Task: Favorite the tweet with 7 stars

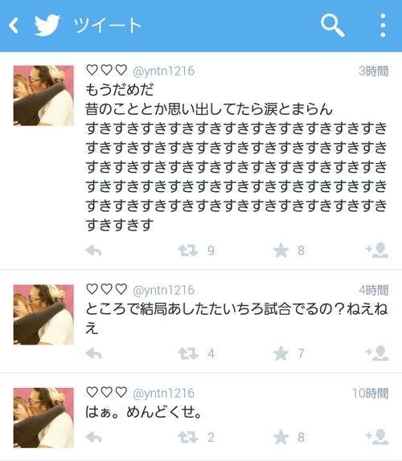Action: point(281,353)
